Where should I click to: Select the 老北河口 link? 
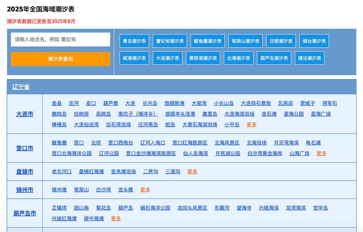62,172
